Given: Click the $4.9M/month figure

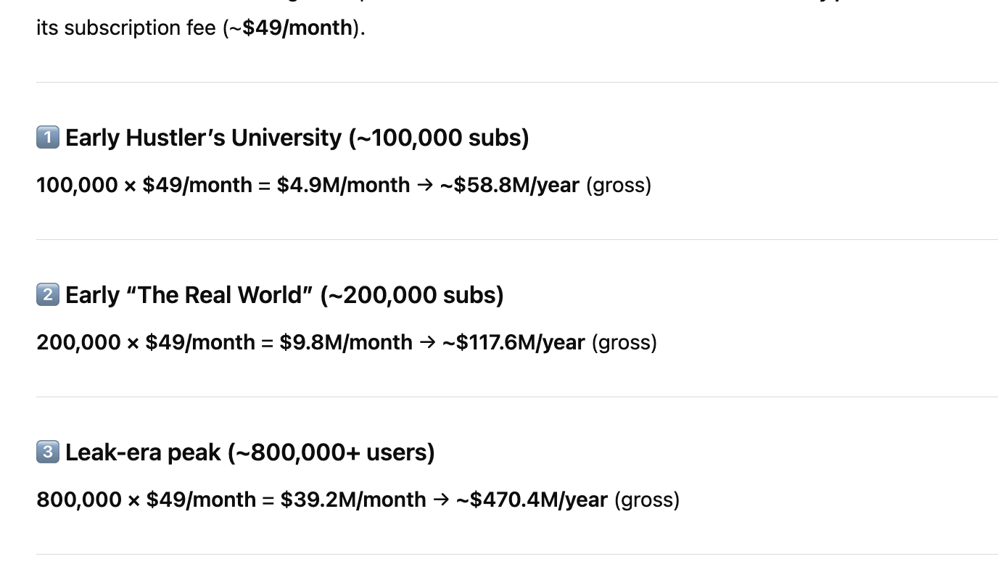Looking at the screenshot, I should tap(343, 185).
